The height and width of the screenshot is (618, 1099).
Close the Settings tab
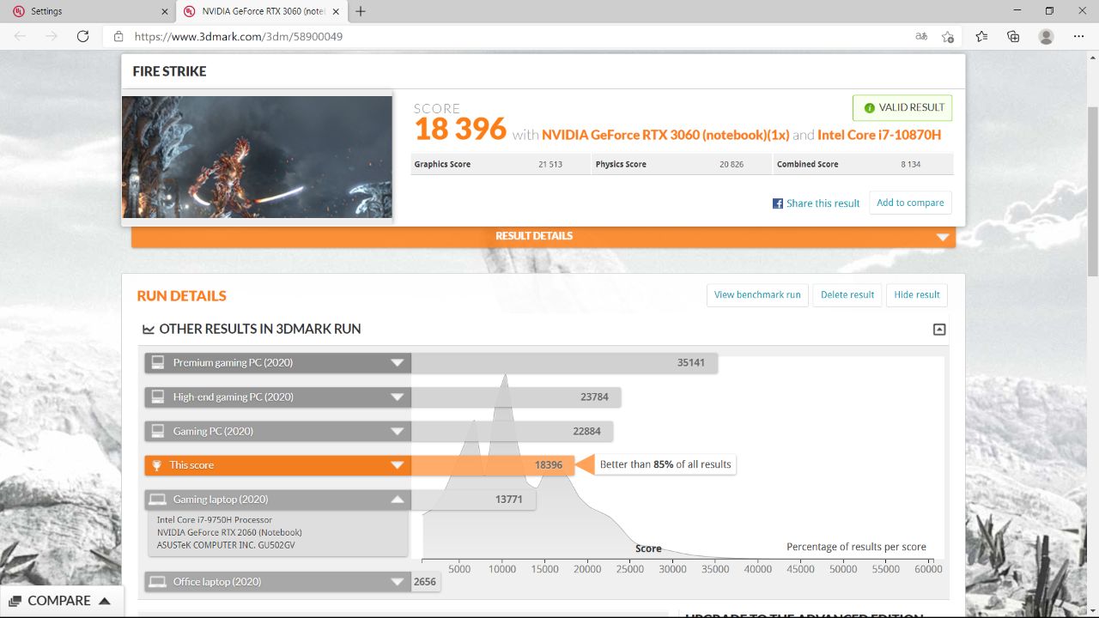tap(164, 11)
